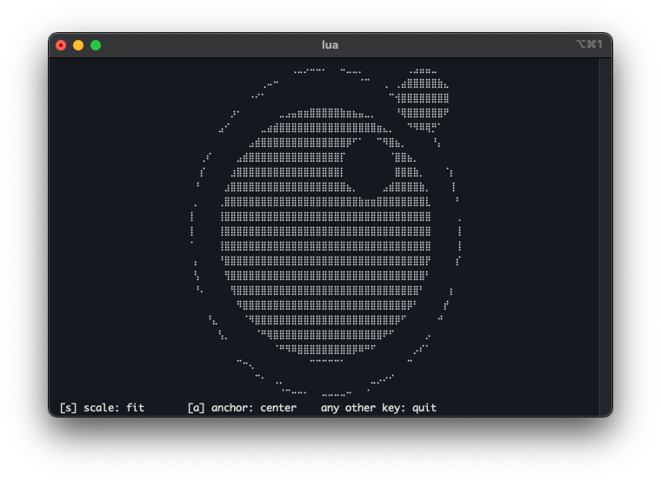Maximize the lua window with green button
Image resolution: width=661 pixels, height=481 pixels.
click(x=96, y=45)
